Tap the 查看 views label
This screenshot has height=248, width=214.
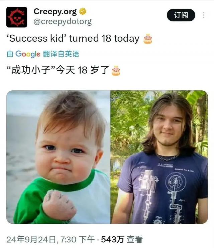pyautogui.click(x=134, y=239)
